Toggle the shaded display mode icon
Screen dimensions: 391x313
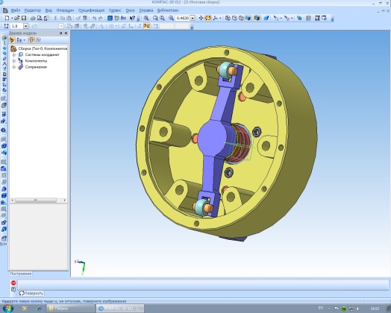[x=248, y=18]
